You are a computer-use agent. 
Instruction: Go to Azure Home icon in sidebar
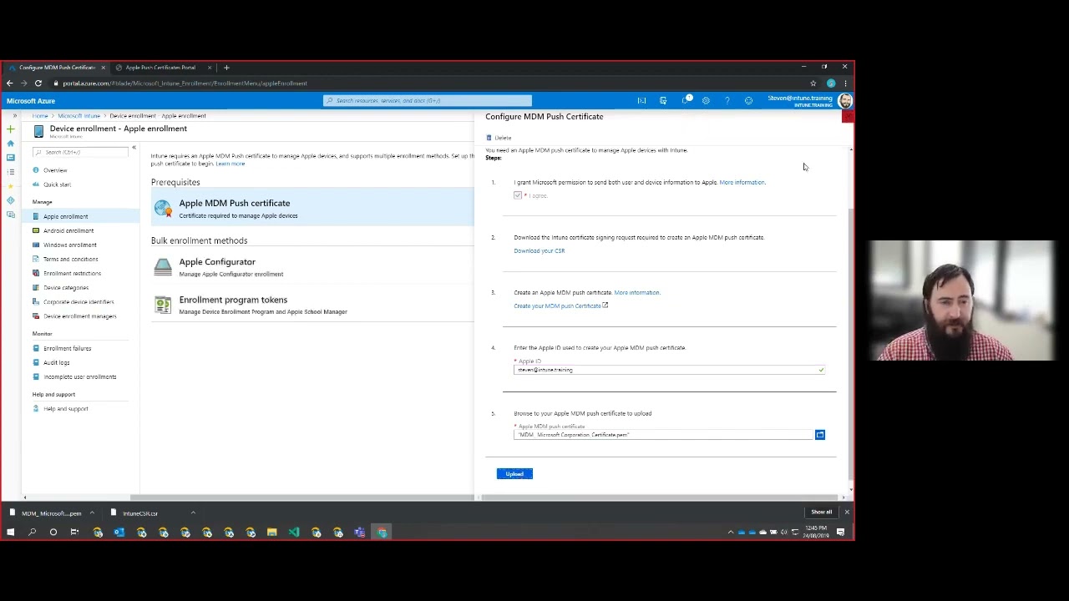click(x=10, y=144)
